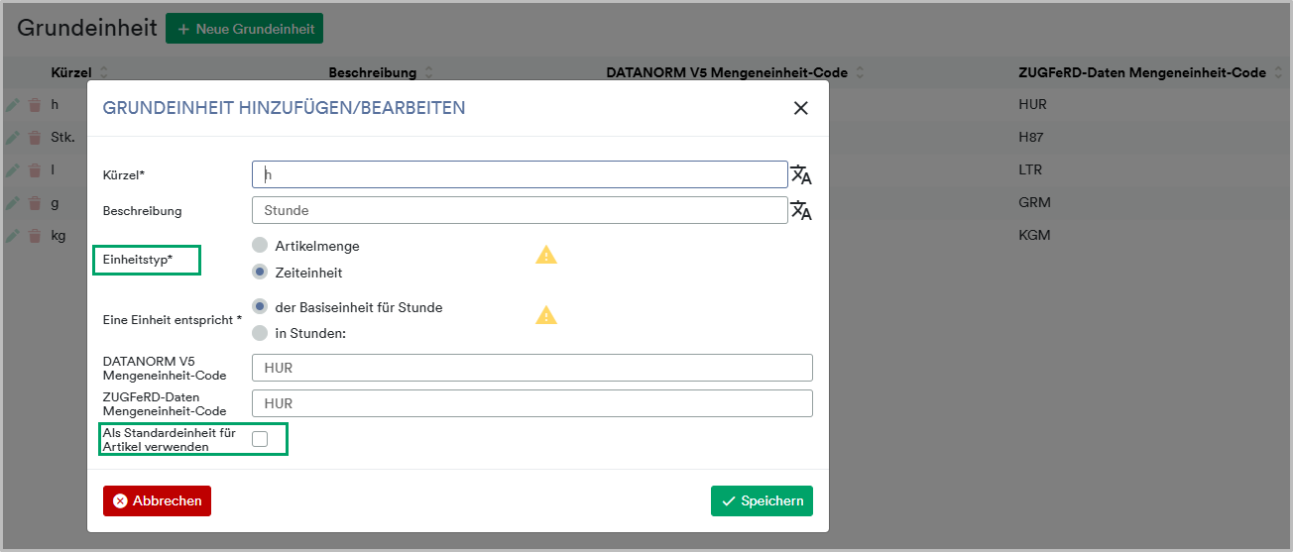Delete the 'g' row with the trash icon
Viewport: 1293px width, 552px height.
[35, 203]
